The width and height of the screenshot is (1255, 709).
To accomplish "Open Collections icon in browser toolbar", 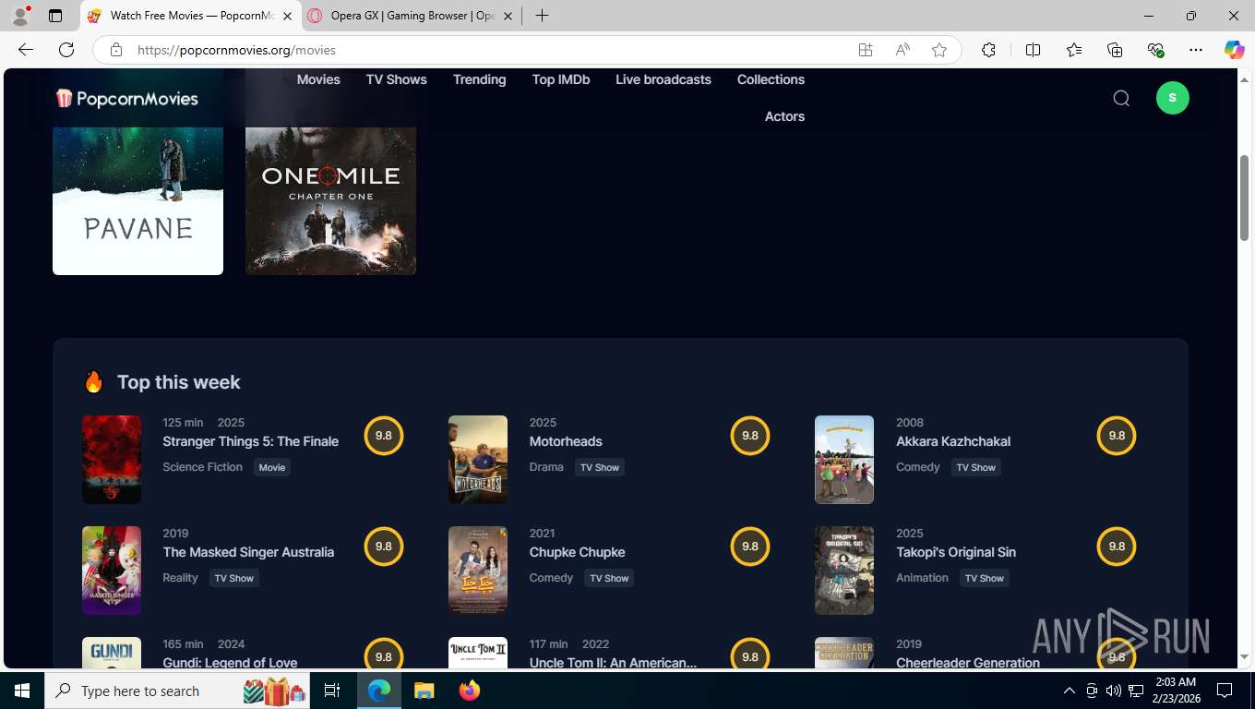I will (x=1115, y=50).
